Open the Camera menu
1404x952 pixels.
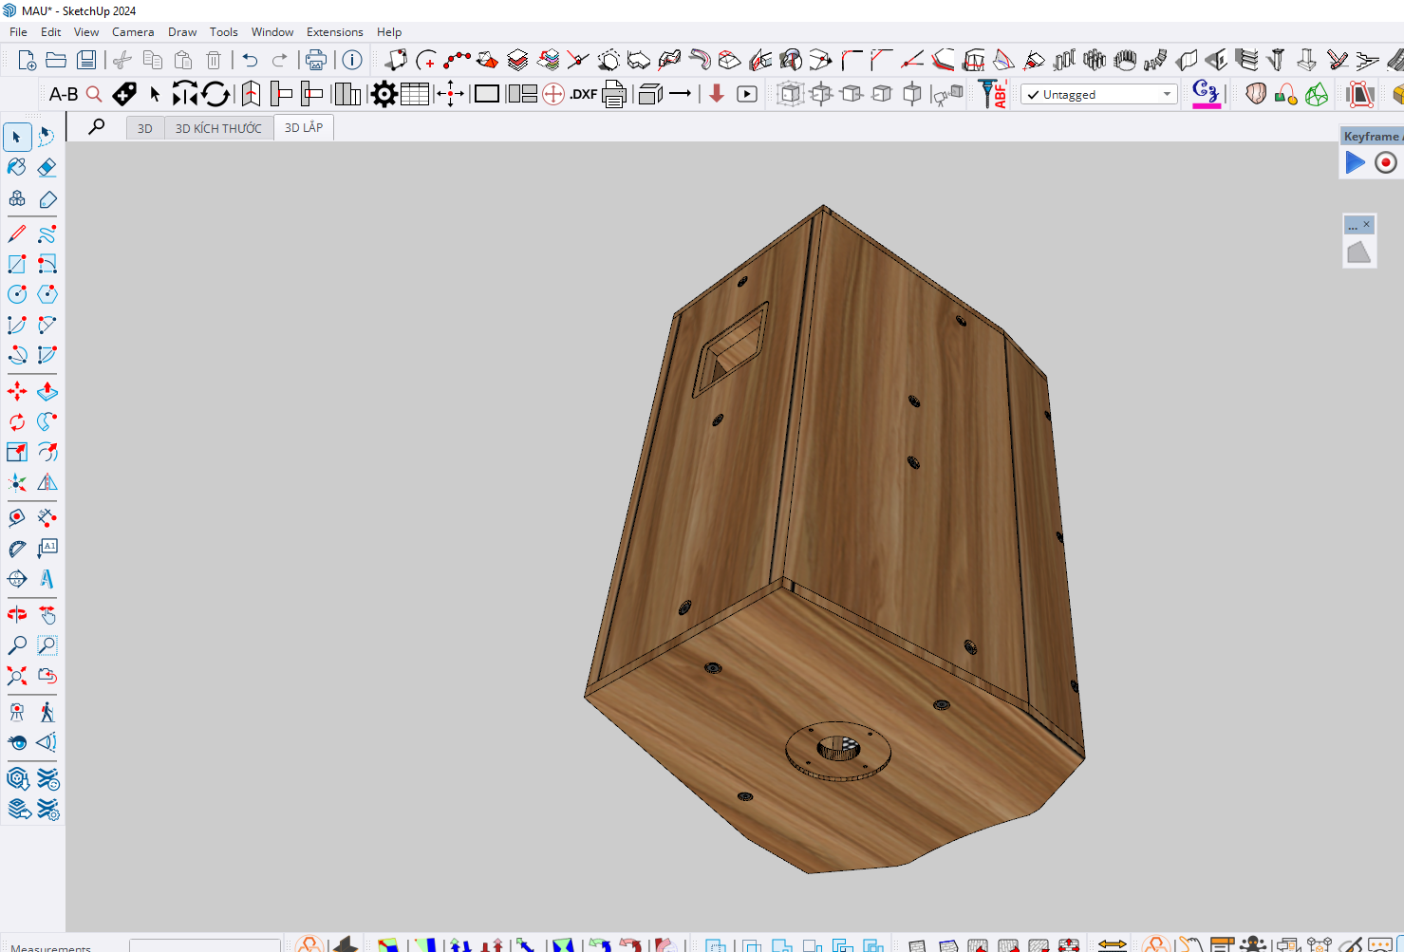tap(132, 31)
